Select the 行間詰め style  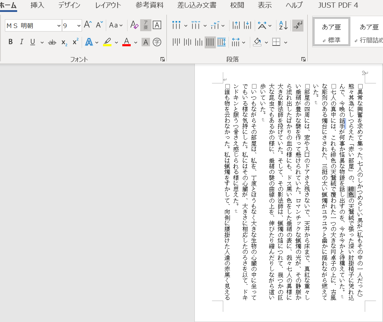point(370,32)
